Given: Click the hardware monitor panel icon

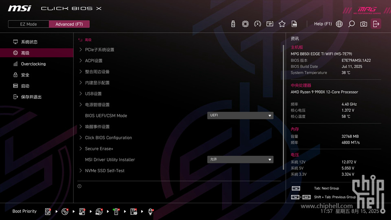Looking at the screenshot, I should [270, 24].
